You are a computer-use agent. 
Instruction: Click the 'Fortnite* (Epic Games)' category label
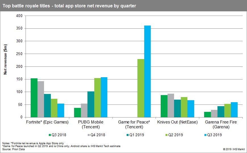point(47,122)
